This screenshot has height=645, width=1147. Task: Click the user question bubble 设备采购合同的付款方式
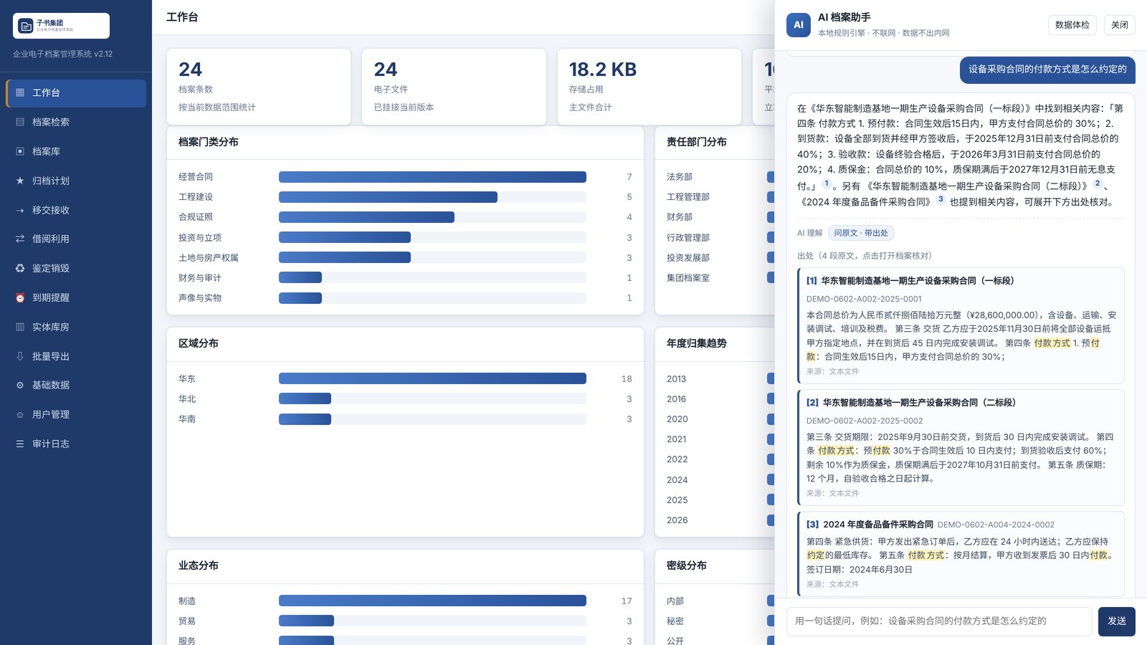click(x=1047, y=70)
